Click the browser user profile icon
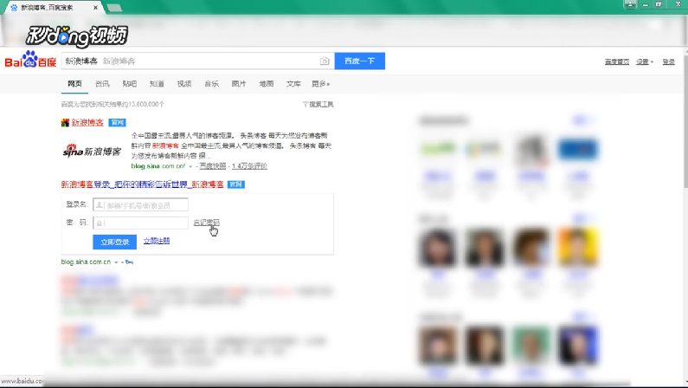 pyautogui.click(x=630, y=4)
